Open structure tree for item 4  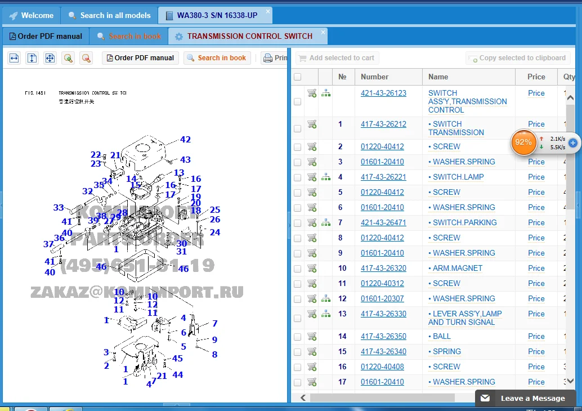coord(326,177)
